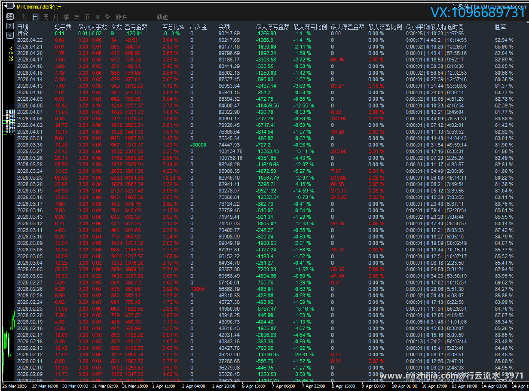Select the 币 symbol tab
This screenshot has height=391, width=529.
click(87, 17)
